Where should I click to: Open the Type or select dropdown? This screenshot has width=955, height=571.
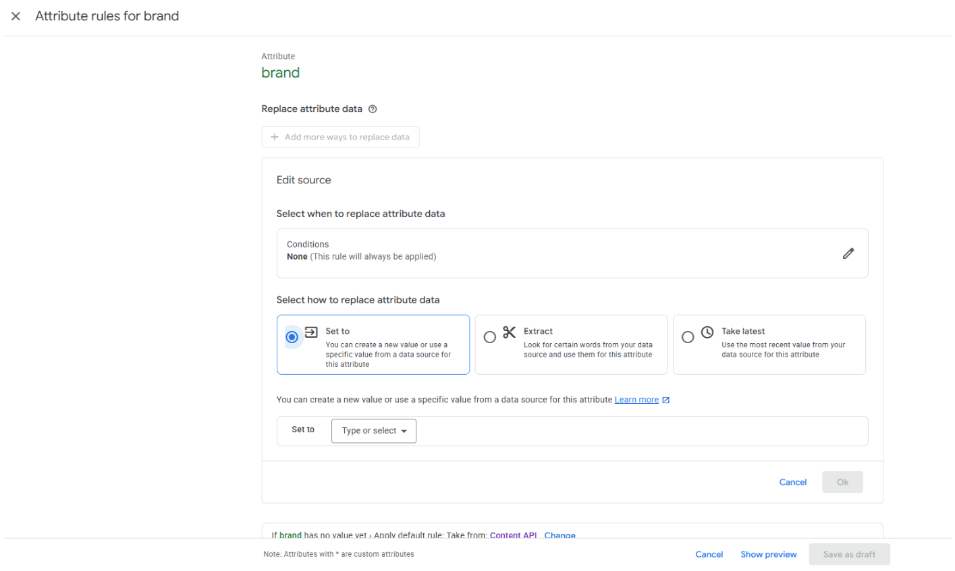(x=373, y=431)
